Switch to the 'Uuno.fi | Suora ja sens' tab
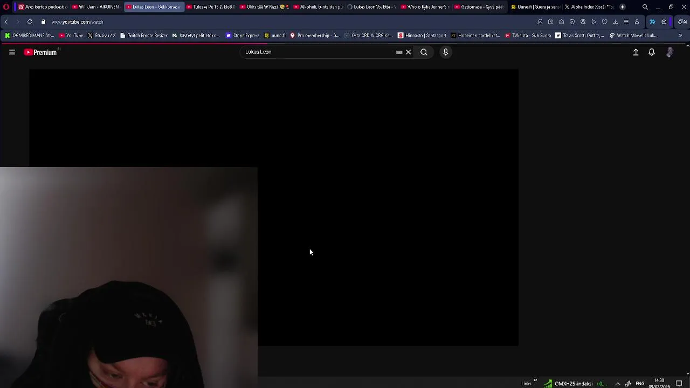Viewport: 690px width, 388px height. pos(535,7)
